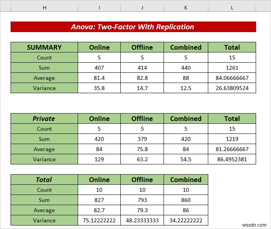Select the average value 88
Viewport: 271px width, 229px height.
coord(186,78)
